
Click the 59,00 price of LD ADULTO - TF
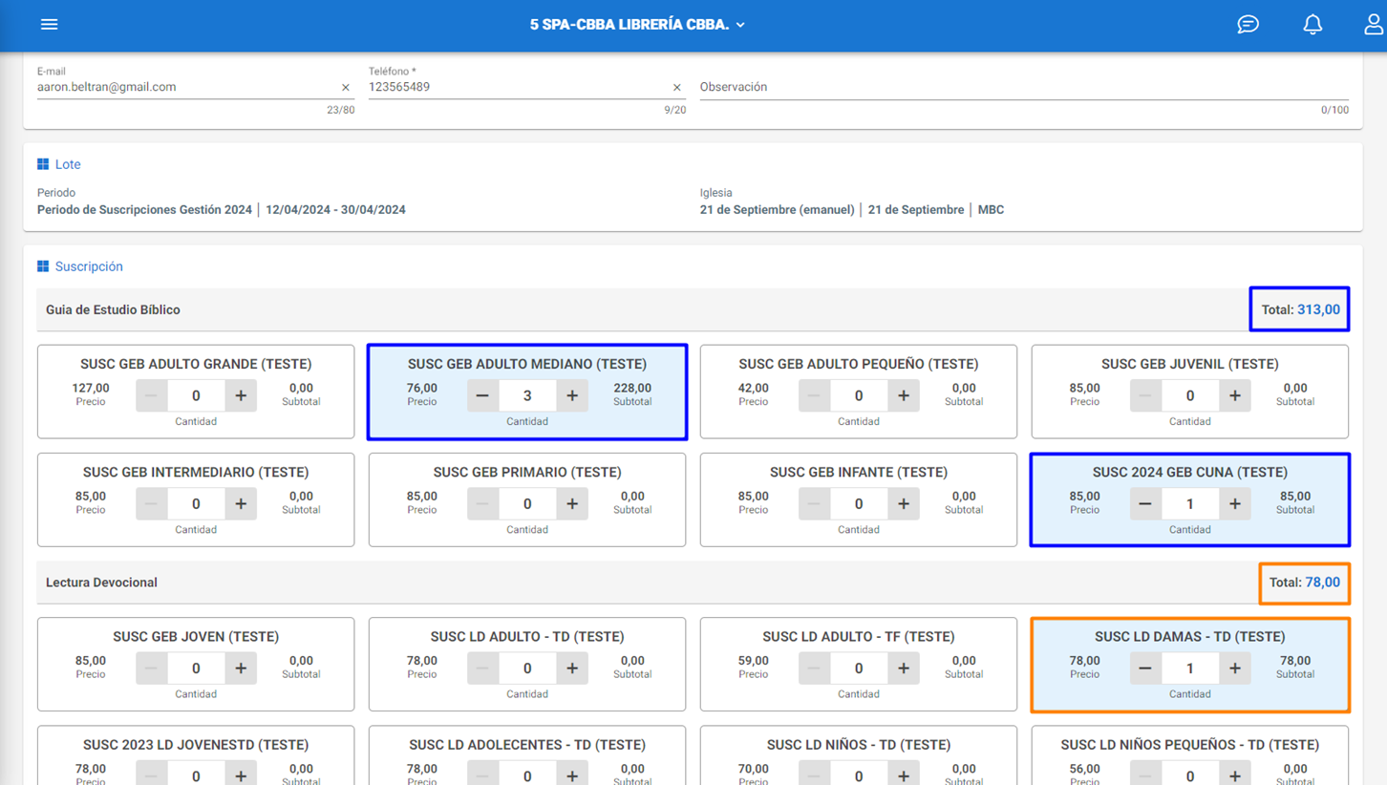point(753,661)
